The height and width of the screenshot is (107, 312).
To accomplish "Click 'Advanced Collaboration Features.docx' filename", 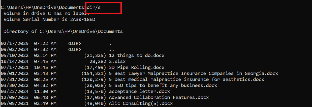I will click(159, 97).
